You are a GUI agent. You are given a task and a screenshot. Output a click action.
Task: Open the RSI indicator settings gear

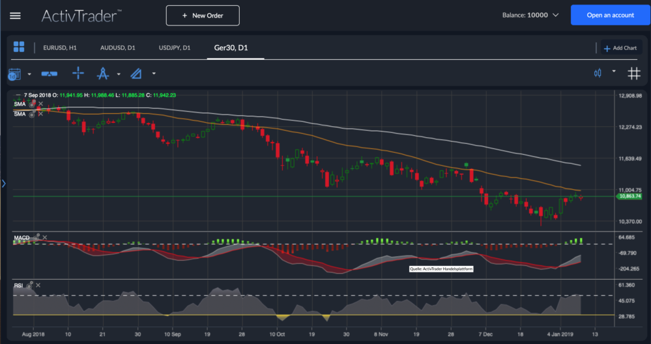pyautogui.click(x=29, y=285)
